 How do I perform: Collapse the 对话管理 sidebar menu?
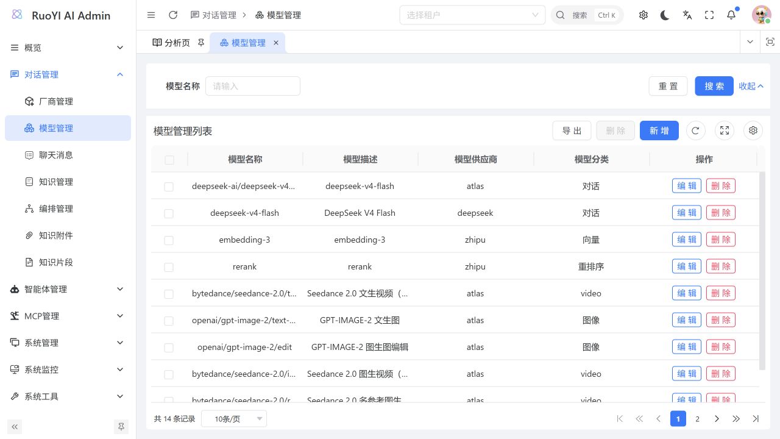coord(68,74)
